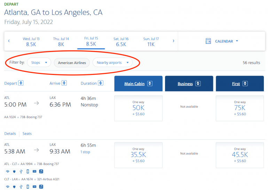Click the USB icon for ATL-CLT flight

(x=21, y=171)
